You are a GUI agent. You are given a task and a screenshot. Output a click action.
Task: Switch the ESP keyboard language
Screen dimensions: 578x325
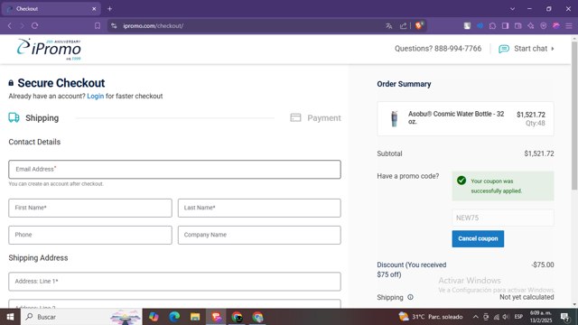(x=518, y=317)
